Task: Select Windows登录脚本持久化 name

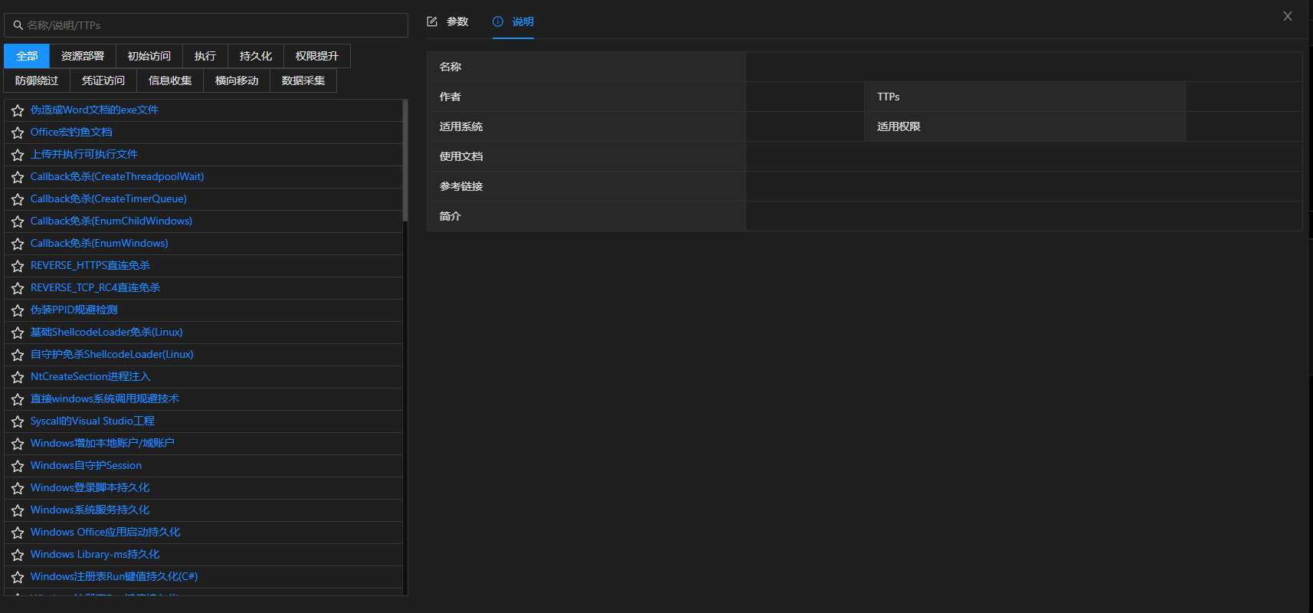Action: click(x=90, y=488)
